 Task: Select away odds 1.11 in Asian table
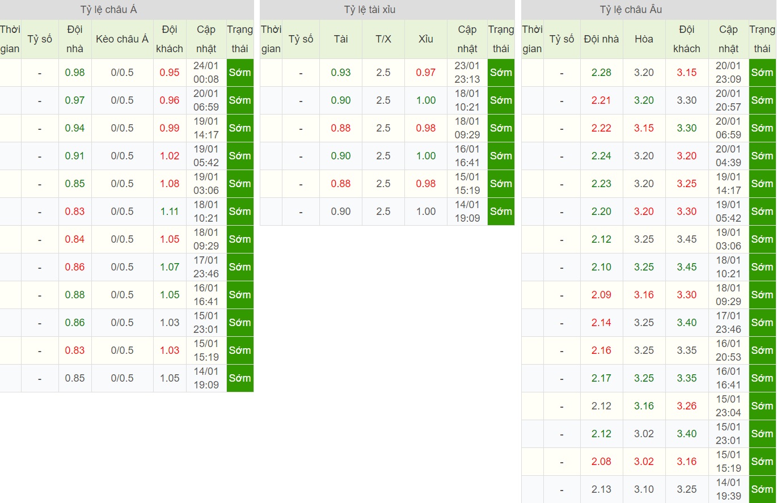[x=170, y=212]
